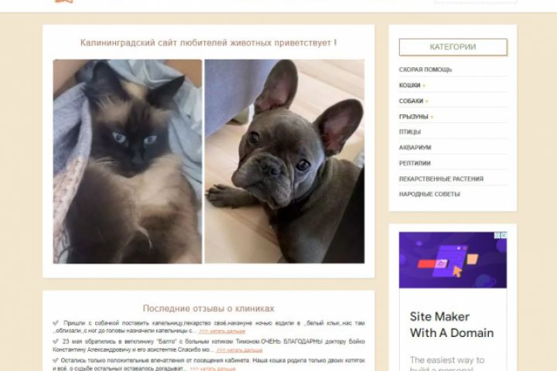Close the Site Maker advertisement

coord(504,235)
